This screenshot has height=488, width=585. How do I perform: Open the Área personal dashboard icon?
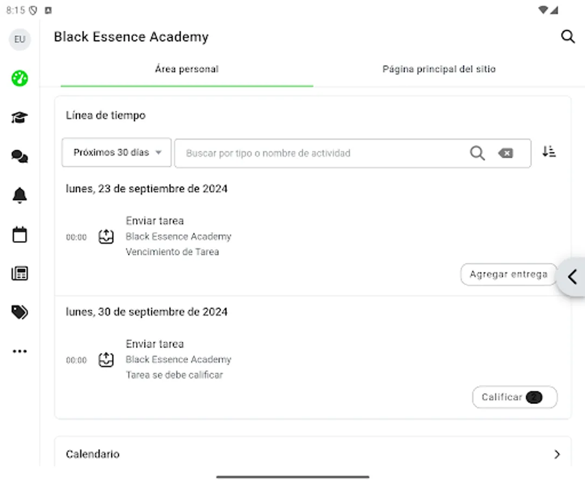[x=20, y=78]
